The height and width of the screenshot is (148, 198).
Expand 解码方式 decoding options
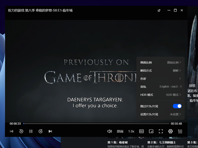pos(177,71)
